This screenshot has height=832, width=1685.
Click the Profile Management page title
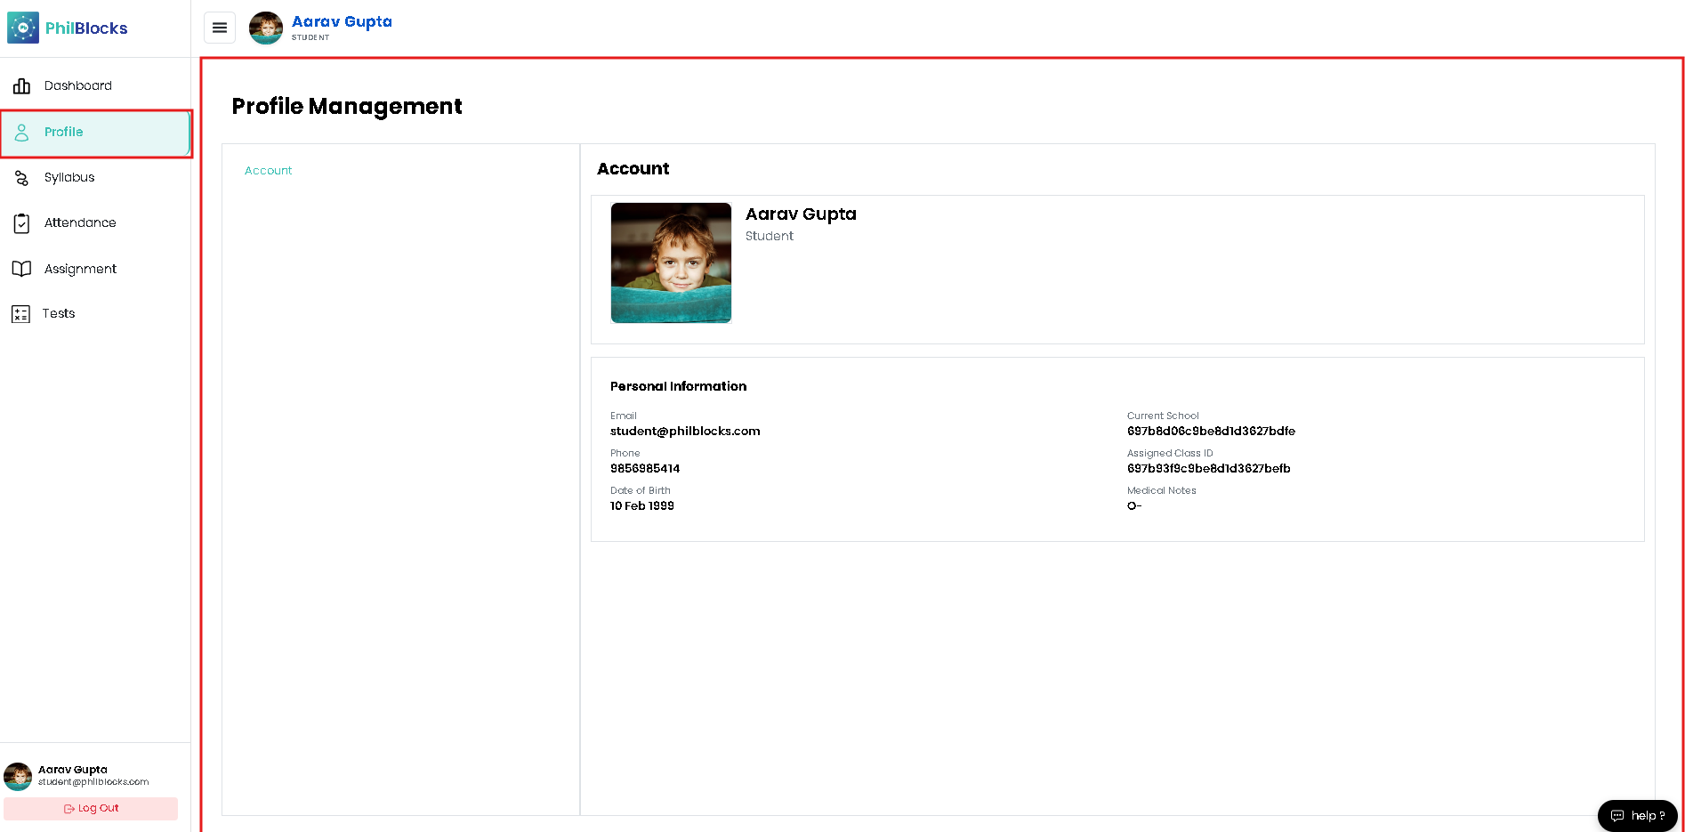pyautogui.click(x=347, y=107)
